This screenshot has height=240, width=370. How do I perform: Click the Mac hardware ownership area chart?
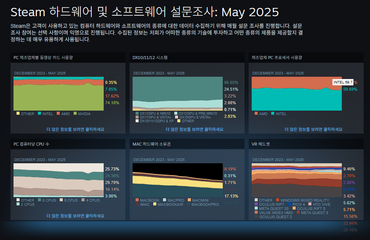tap(178, 180)
